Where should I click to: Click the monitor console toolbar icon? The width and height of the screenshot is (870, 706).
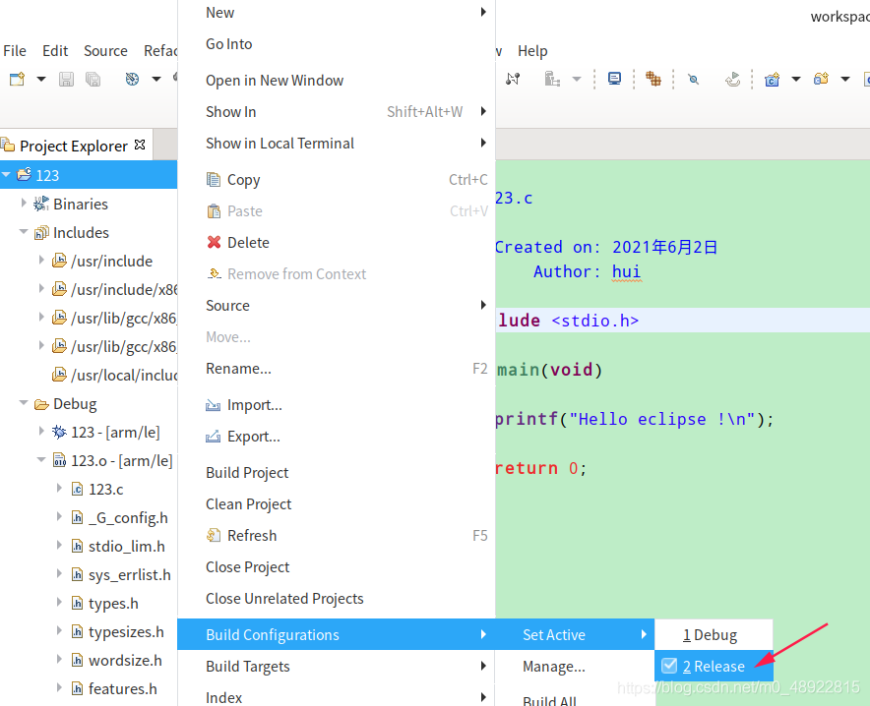click(614, 79)
